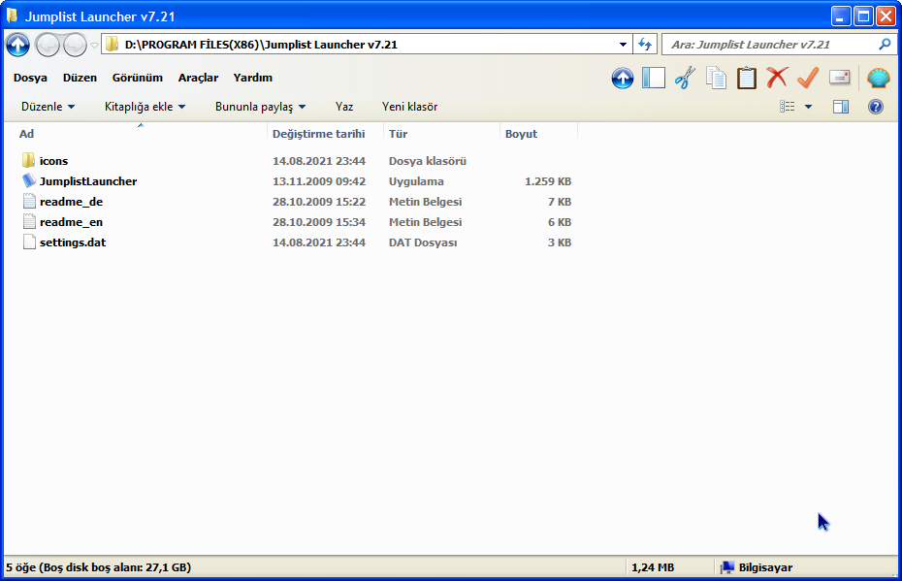Select the readme_en file icon
This screenshot has height=581, width=902.
[x=29, y=221]
